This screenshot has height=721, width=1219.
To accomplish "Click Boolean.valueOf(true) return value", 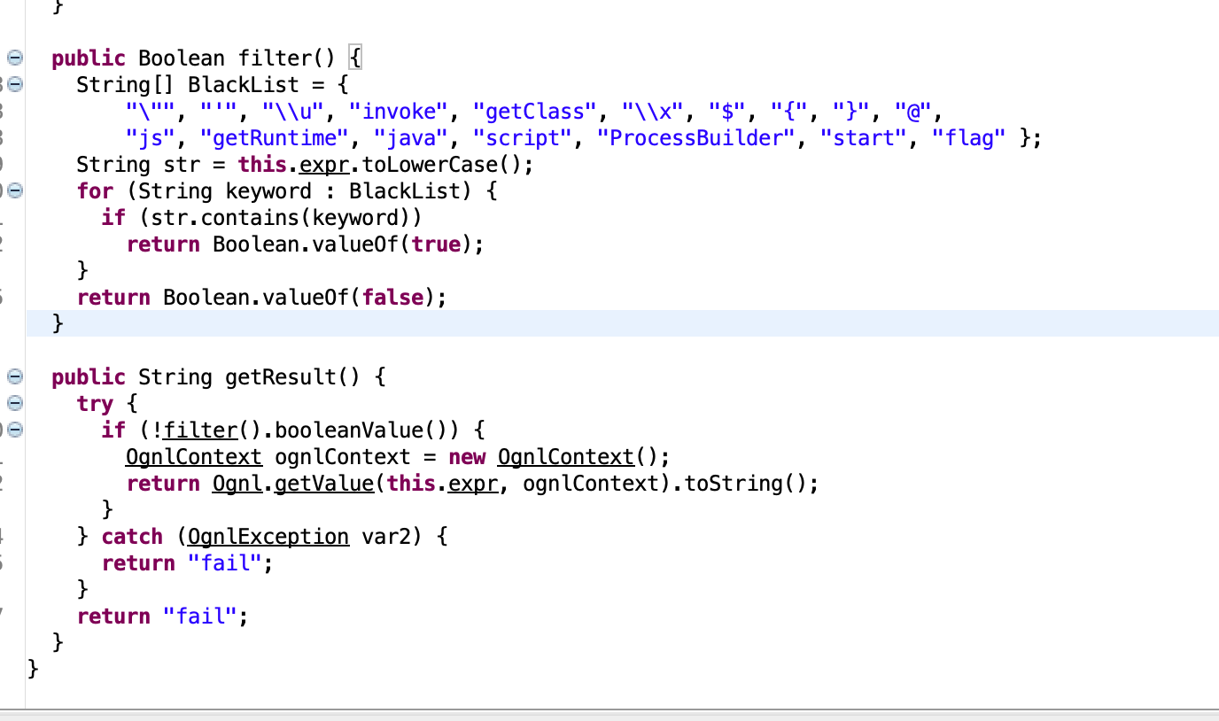I will (343, 244).
